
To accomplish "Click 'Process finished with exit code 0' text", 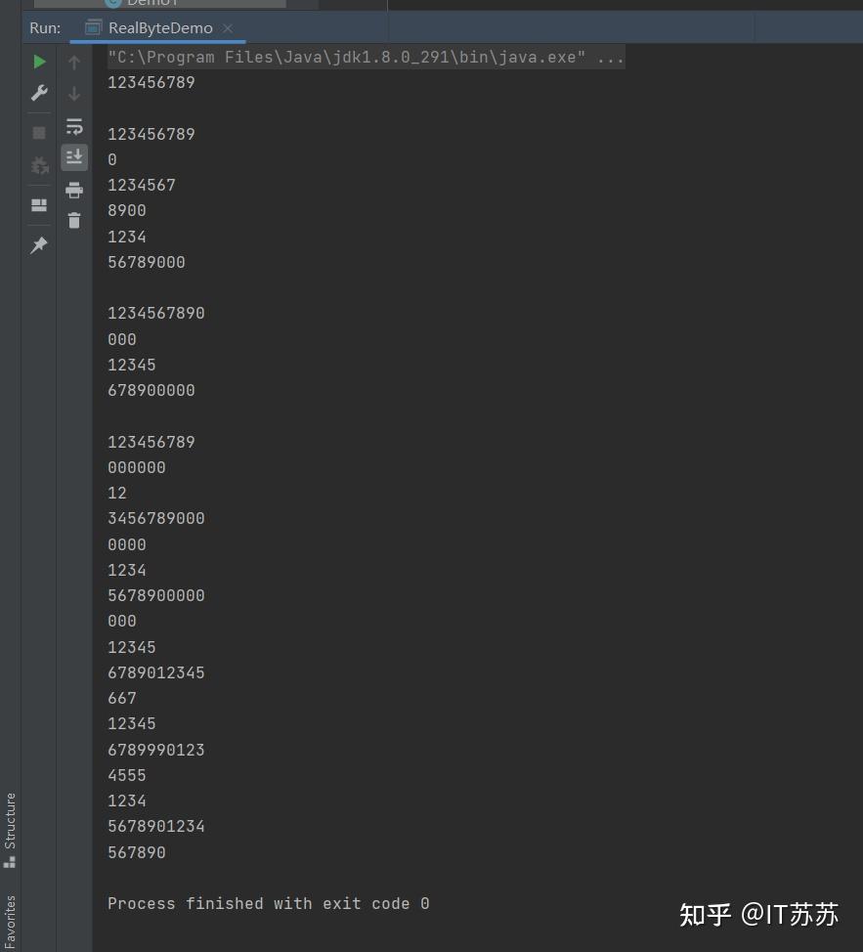I will tap(268, 903).
